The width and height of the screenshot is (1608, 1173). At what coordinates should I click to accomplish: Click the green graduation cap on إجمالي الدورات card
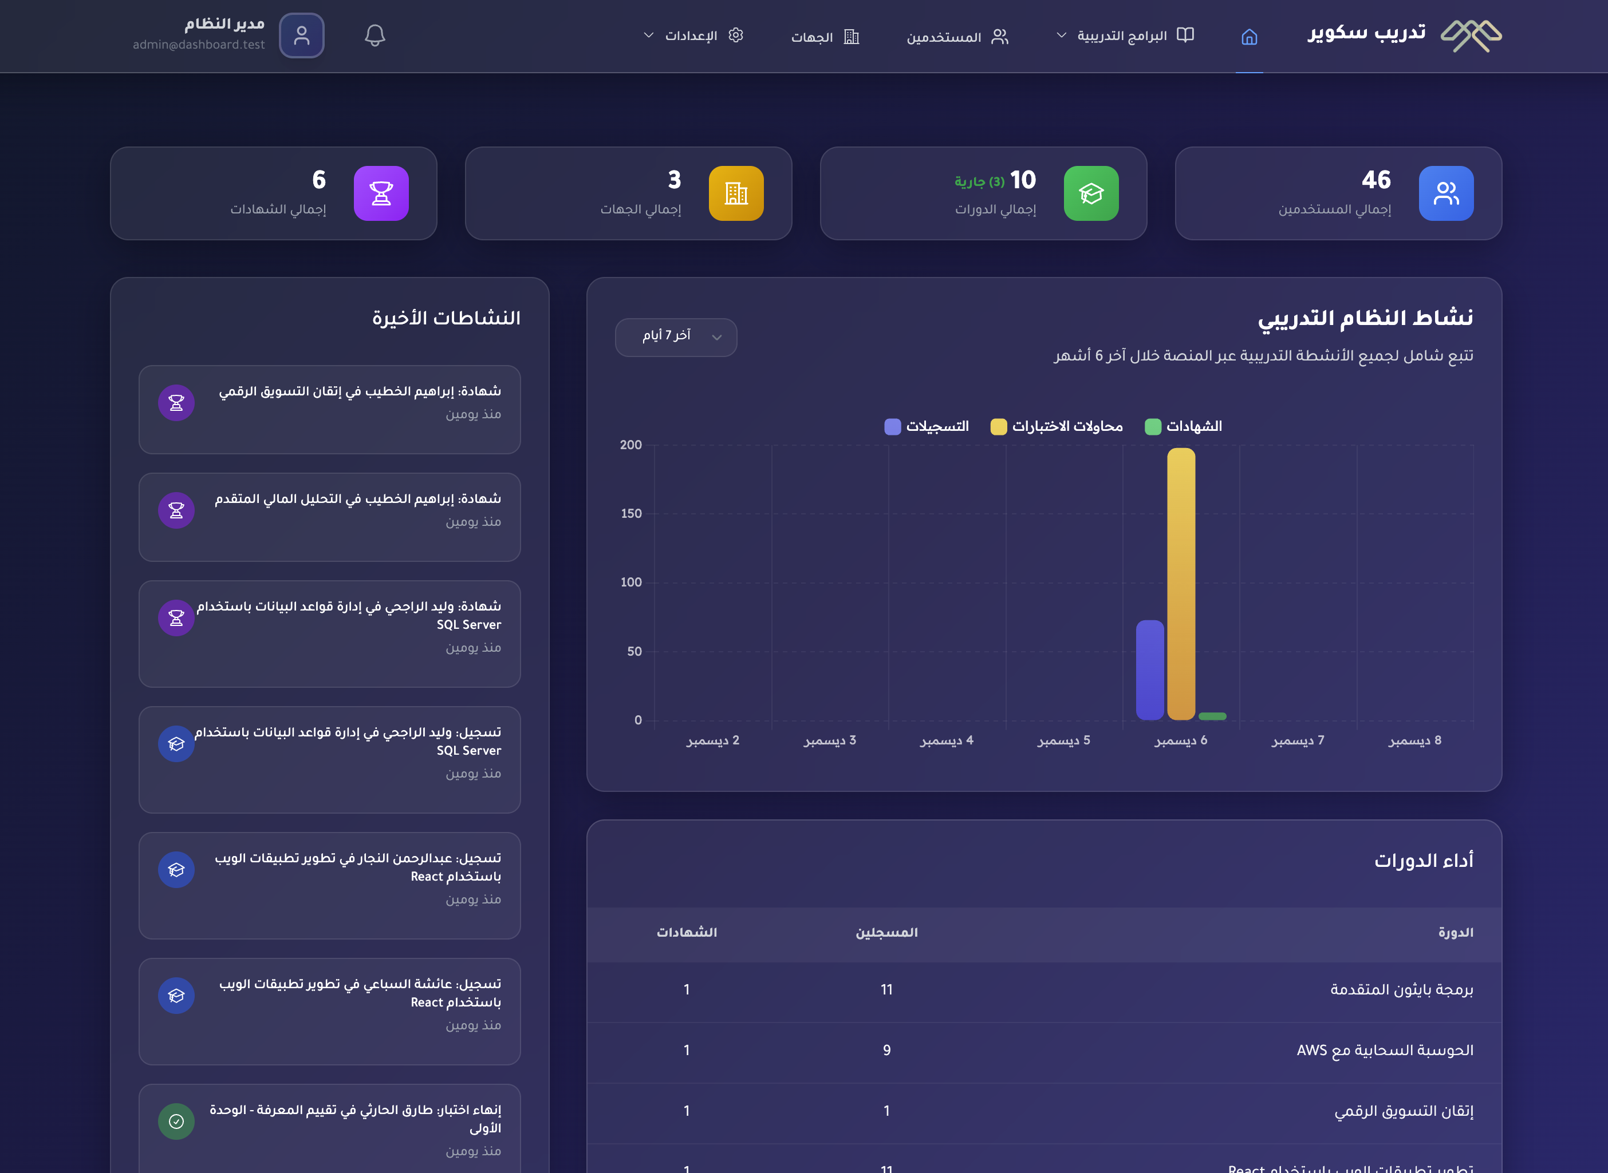coord(1092,193)
